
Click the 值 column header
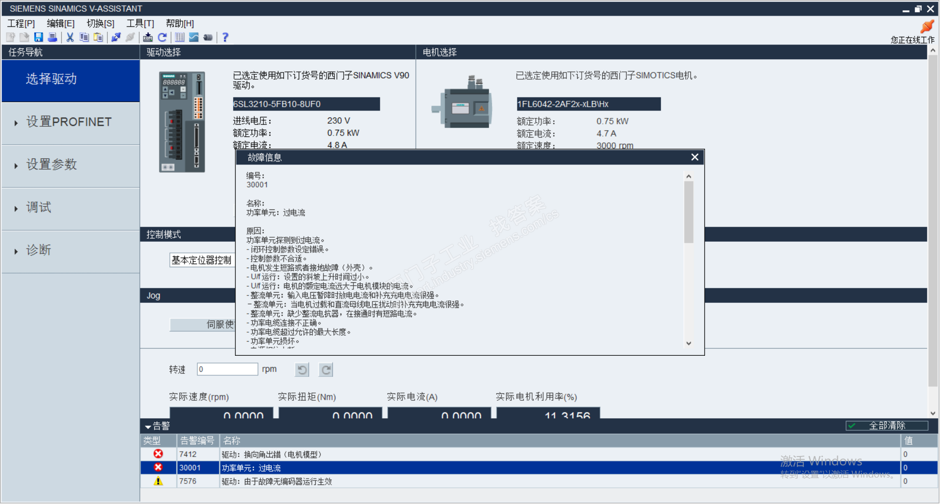919,441
